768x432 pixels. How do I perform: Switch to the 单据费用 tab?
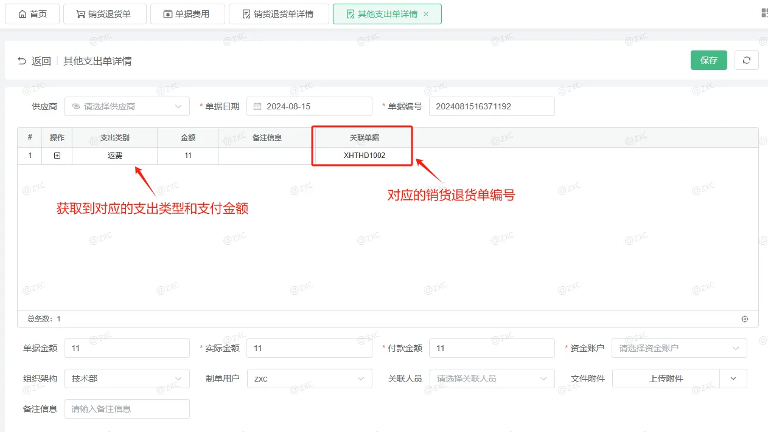[x=187, y=14]
